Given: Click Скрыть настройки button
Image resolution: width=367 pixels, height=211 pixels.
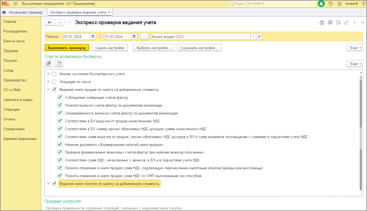Looking at the screenshot, I should [x=110, y=48].
